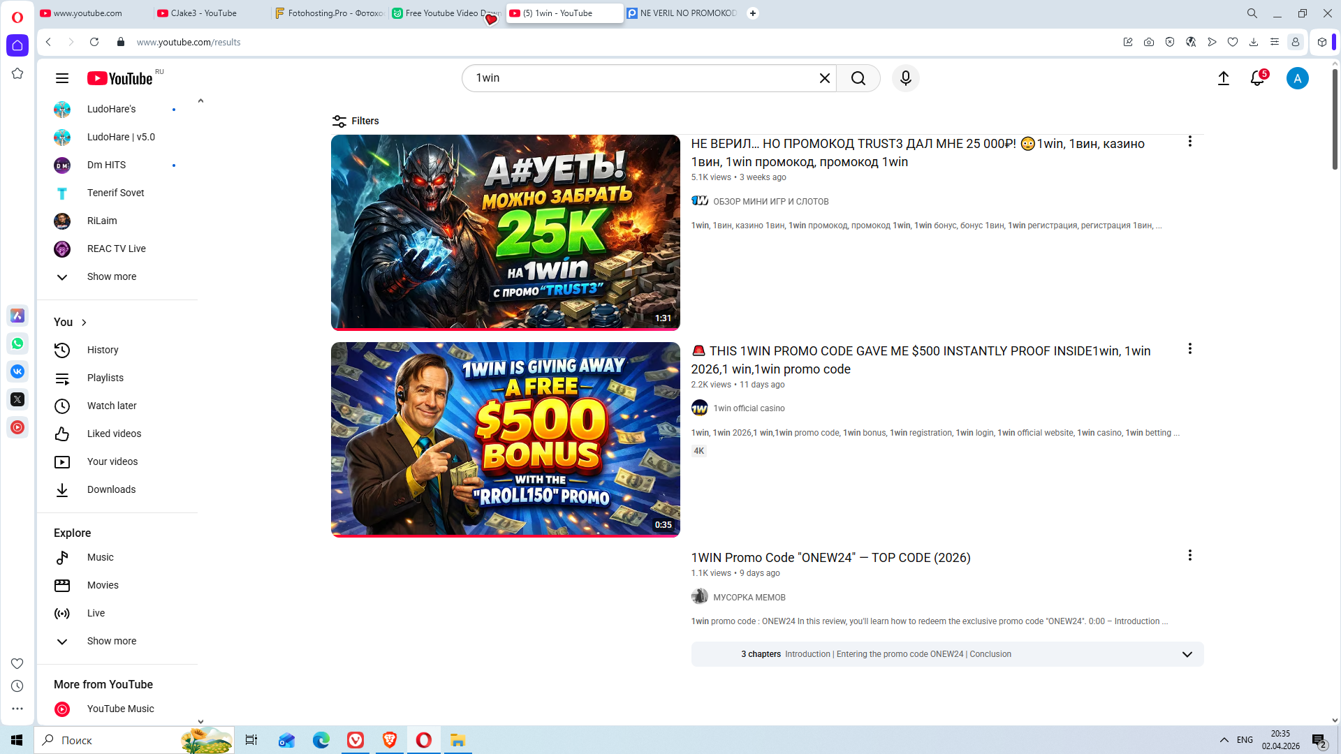Open Brave browser from taskbar

(390, 740)
